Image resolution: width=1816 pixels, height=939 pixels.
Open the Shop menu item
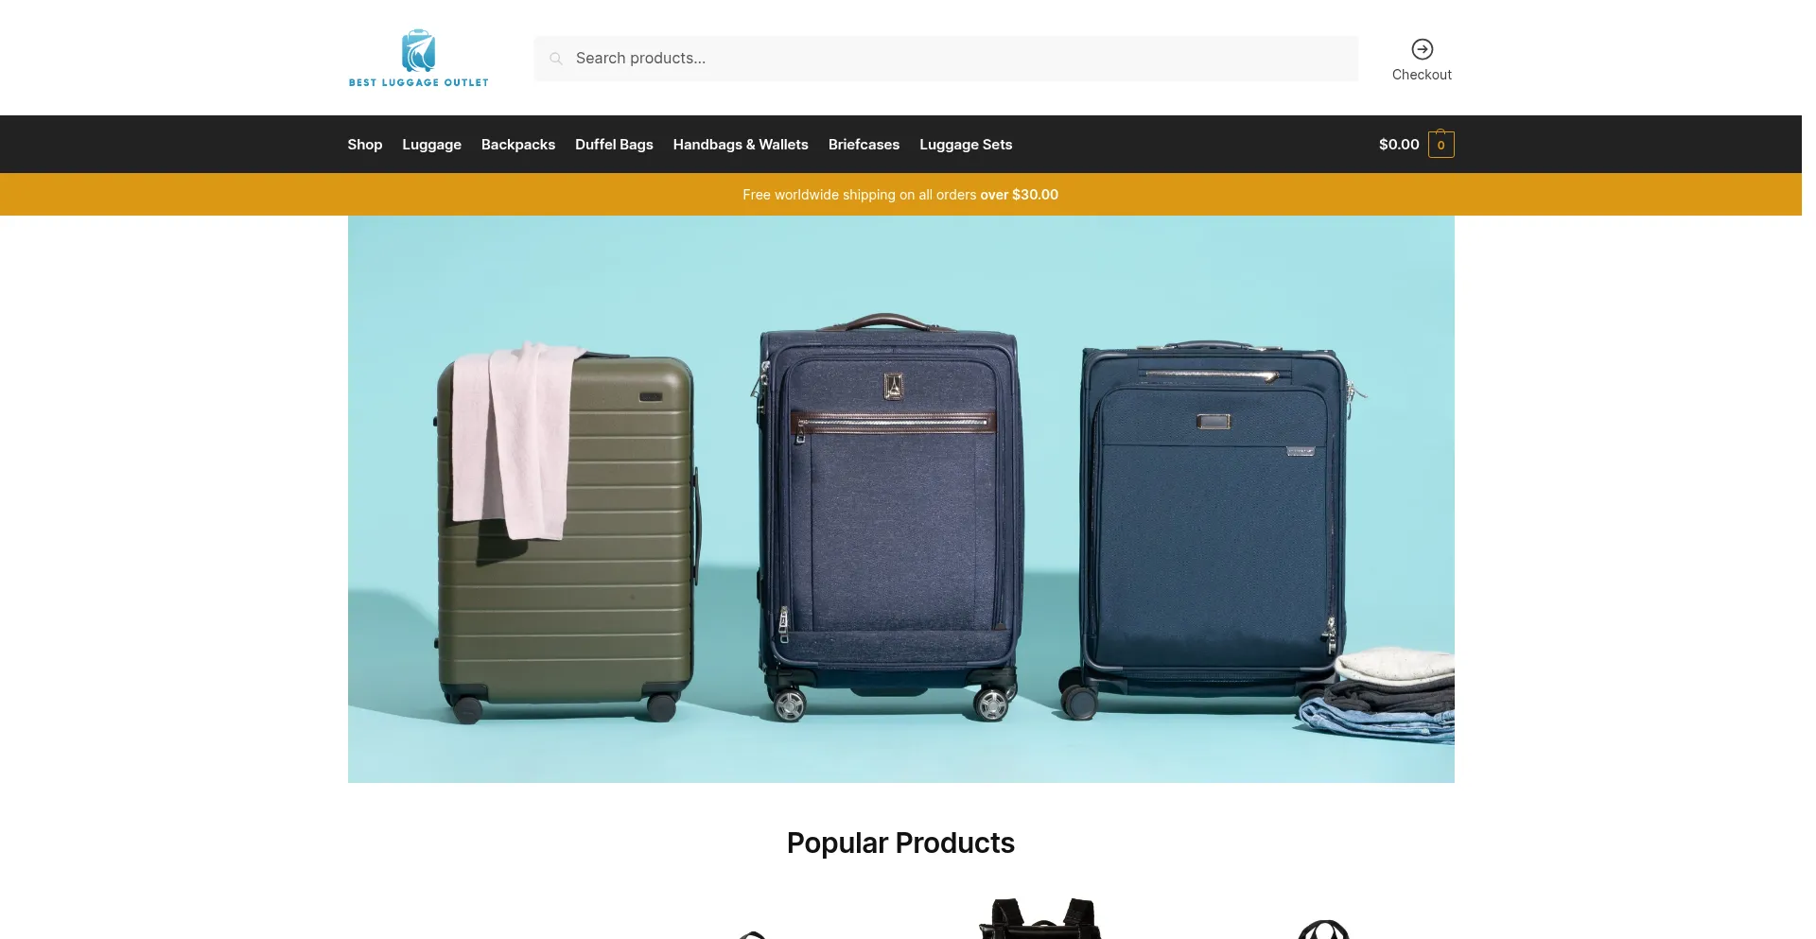tap(364, 145)
